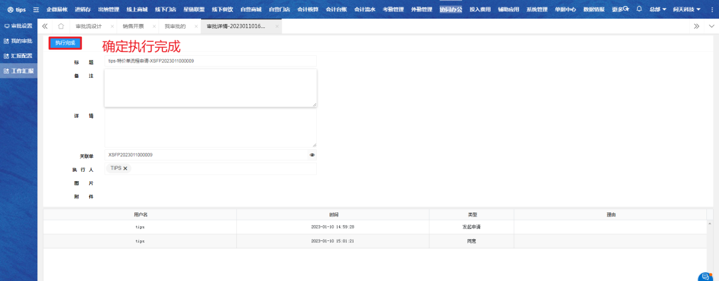Image resolution: width=719 pixels, height=281 pixels.
Task: Click the home icon in tab bar
Action: pyautogui.click(x=61, y=26)
